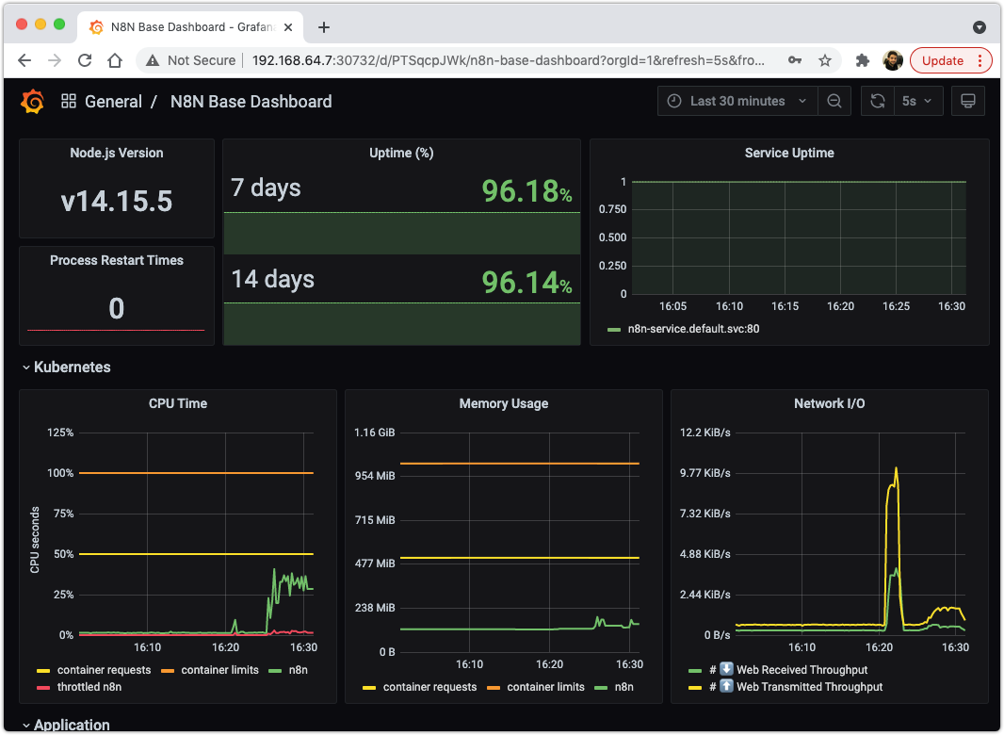The height and width of the screenshot is (735, 1004).
Task: Click the zoom out time range icon
Action: [x=834, y=101]
